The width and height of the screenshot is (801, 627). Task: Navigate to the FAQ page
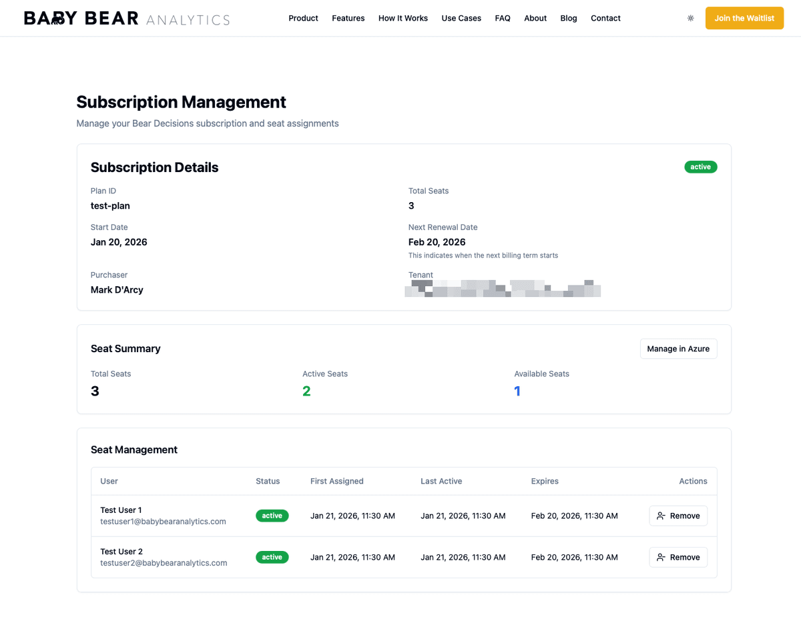(503, 18)
